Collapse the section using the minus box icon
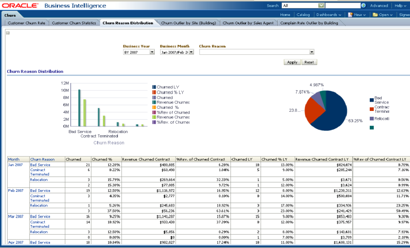Screen dimensions: 410x248 (x=8, y=33)
